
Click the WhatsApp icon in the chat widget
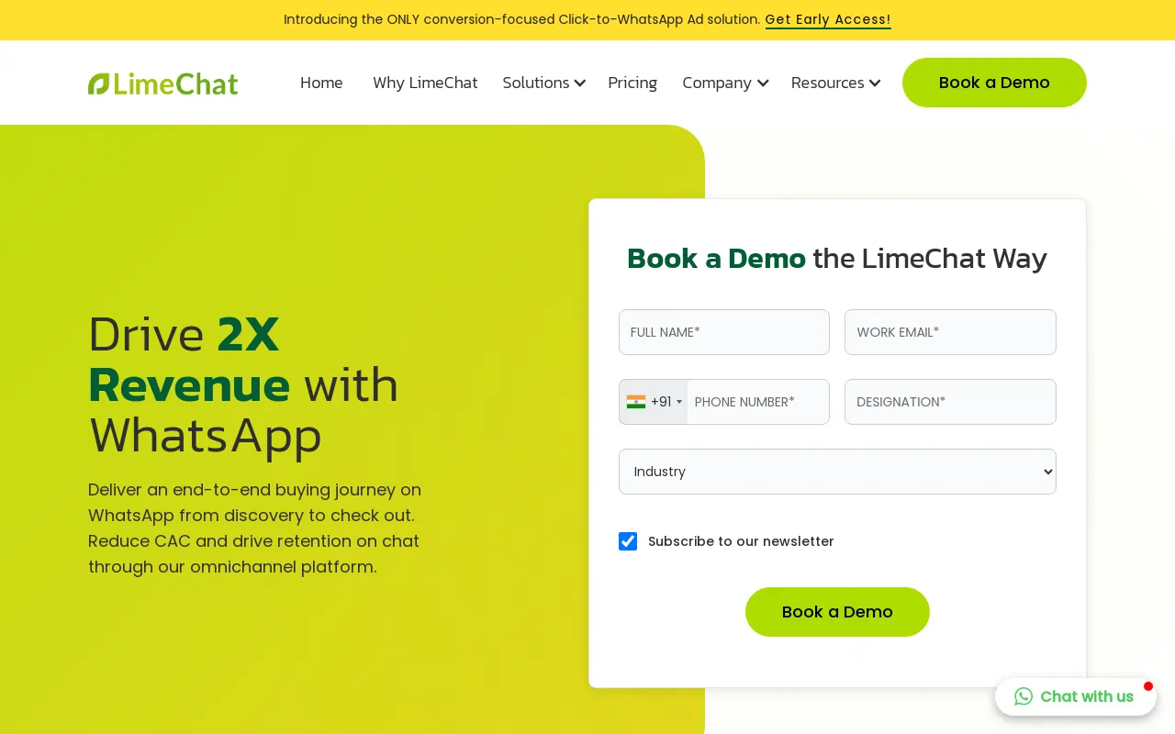tap(1023, 696)
